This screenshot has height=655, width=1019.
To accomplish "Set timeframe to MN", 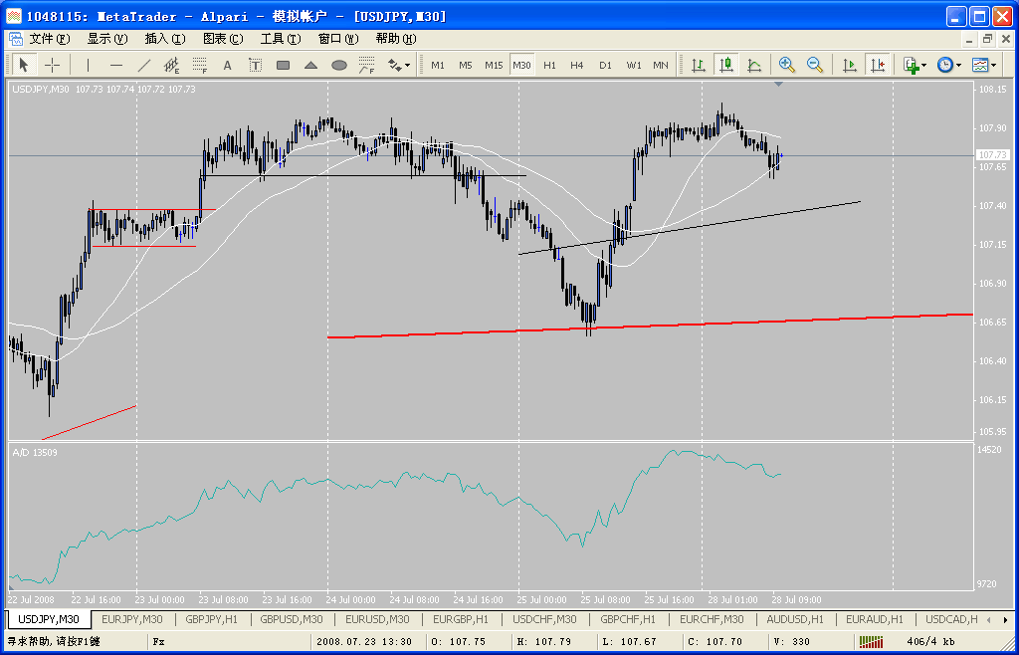I will [x=661, y=65].
